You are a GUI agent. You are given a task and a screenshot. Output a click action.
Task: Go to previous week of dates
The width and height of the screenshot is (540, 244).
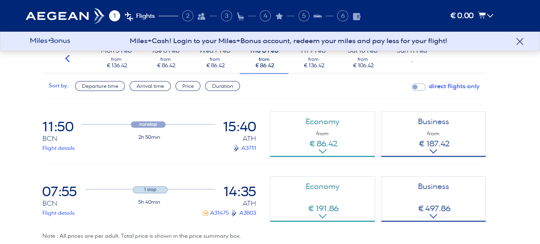(x=67, y=59)
